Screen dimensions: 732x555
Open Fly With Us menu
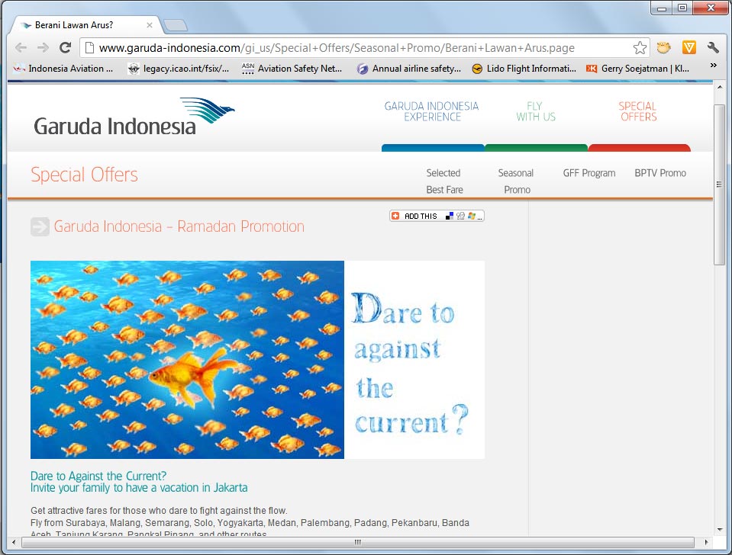(536, 112)
